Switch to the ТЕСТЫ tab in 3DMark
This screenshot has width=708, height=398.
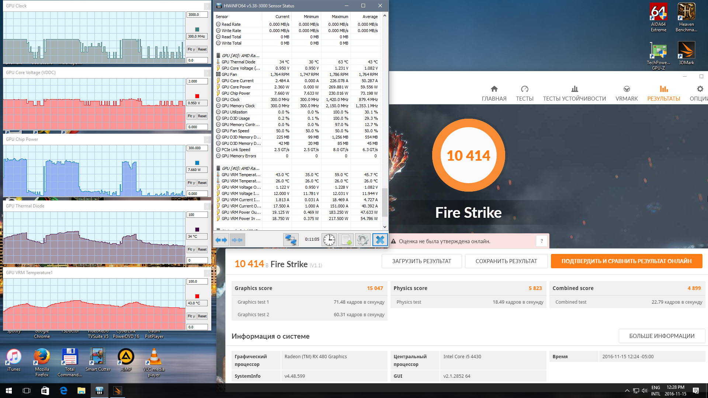(x=524, y=93)
